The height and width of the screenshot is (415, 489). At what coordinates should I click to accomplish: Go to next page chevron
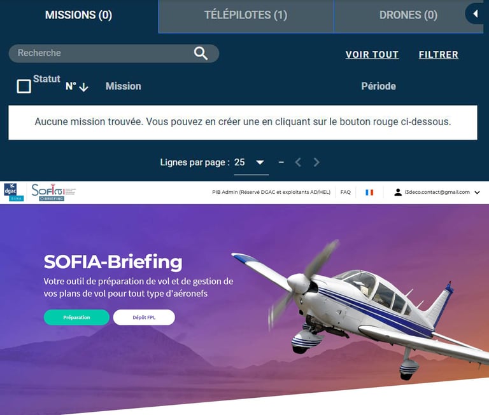tap(316, 162)
